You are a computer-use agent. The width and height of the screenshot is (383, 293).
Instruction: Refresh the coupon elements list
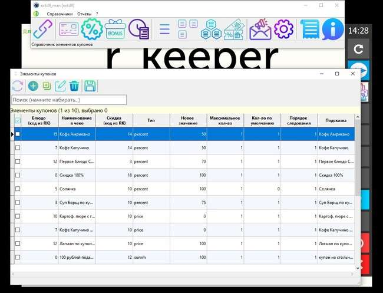pyautogui.click(x=17, y=86)
